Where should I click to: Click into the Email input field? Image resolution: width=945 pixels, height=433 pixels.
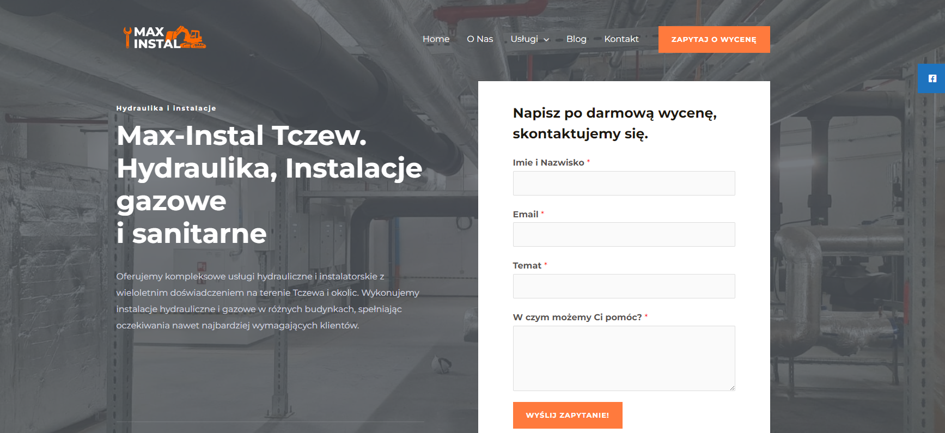pos(624,235)
